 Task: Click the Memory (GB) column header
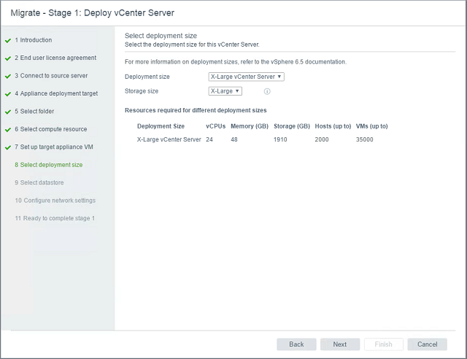250,126
